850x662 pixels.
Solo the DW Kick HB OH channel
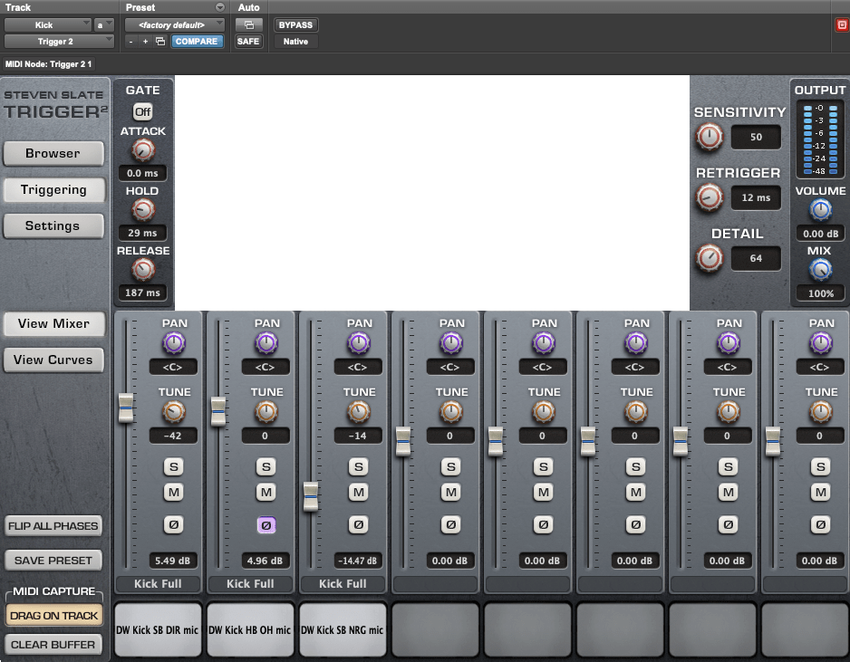point(266,467)
